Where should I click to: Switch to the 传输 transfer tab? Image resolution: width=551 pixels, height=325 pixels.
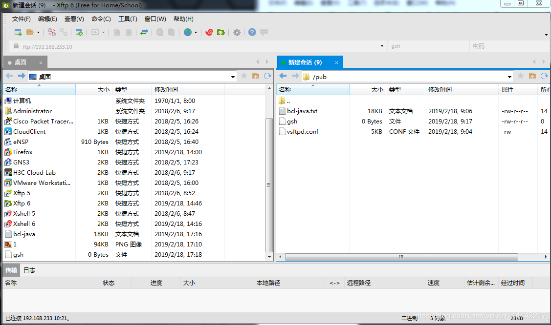tap(11, 270)
